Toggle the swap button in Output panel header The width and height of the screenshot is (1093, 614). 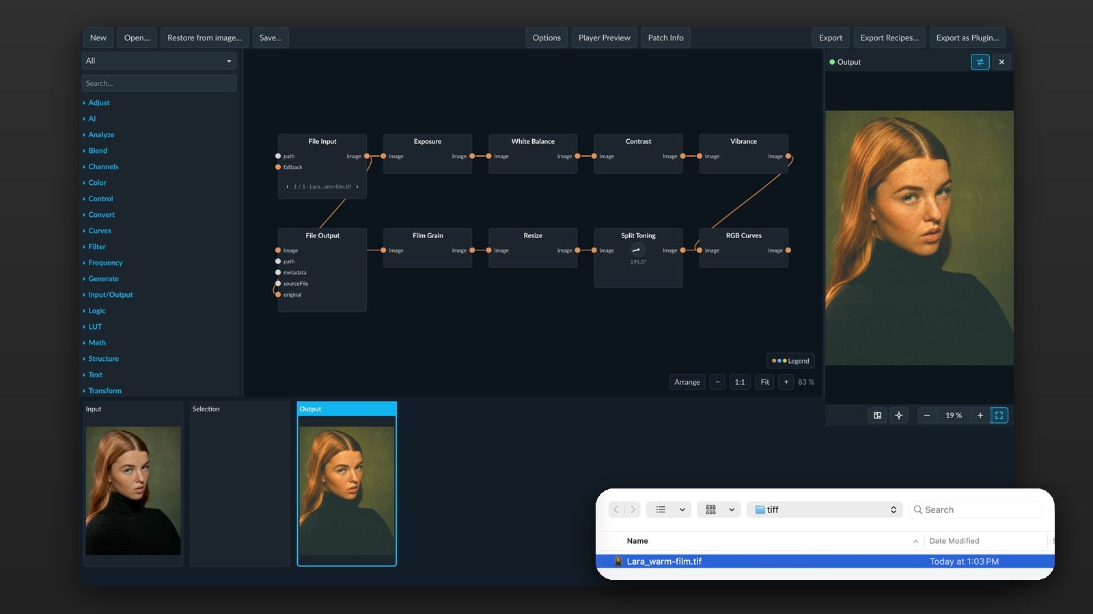(980, 62)
